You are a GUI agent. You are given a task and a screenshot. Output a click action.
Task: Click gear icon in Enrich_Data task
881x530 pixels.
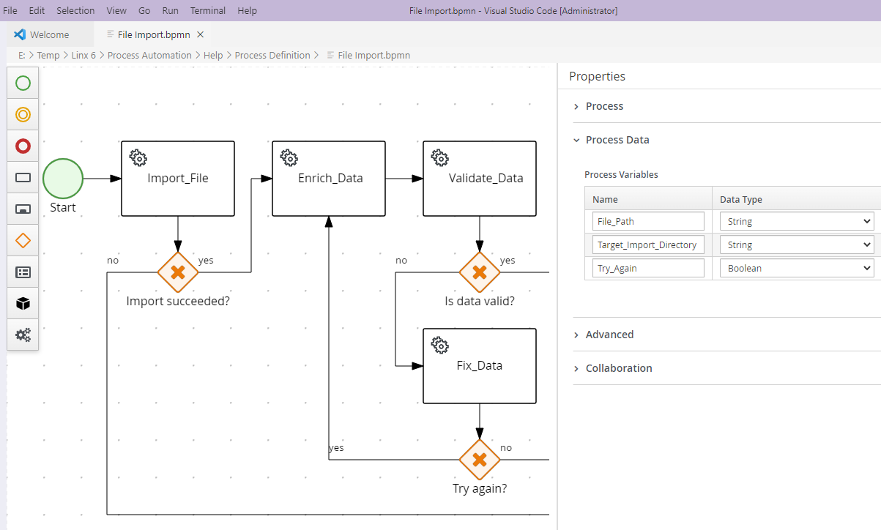click(289, 157)
